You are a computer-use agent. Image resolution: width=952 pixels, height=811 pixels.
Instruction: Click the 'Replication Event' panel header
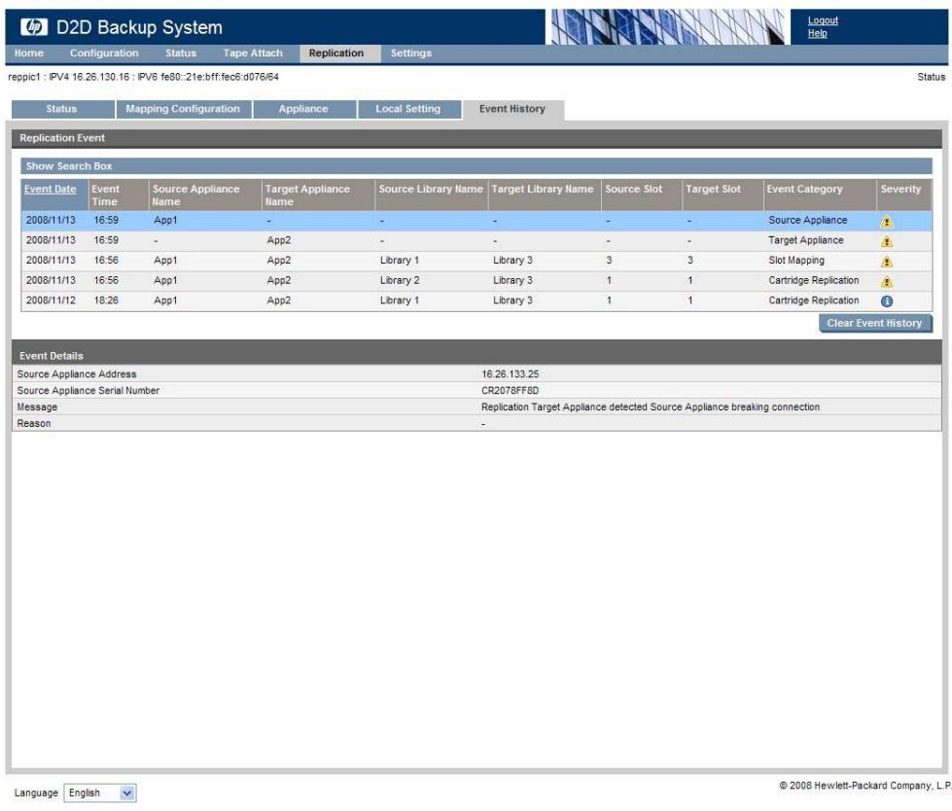click(x=476, y=138)
